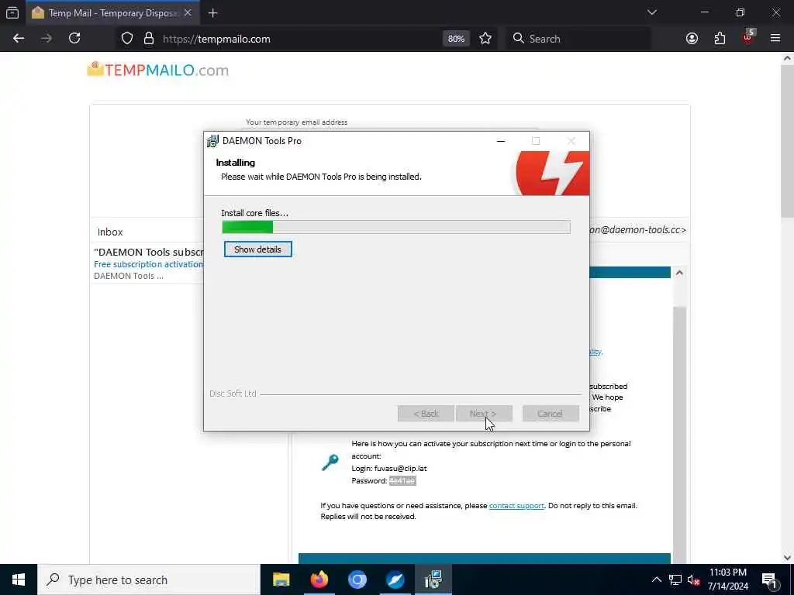Show hidden tray icons chevron

656,580
